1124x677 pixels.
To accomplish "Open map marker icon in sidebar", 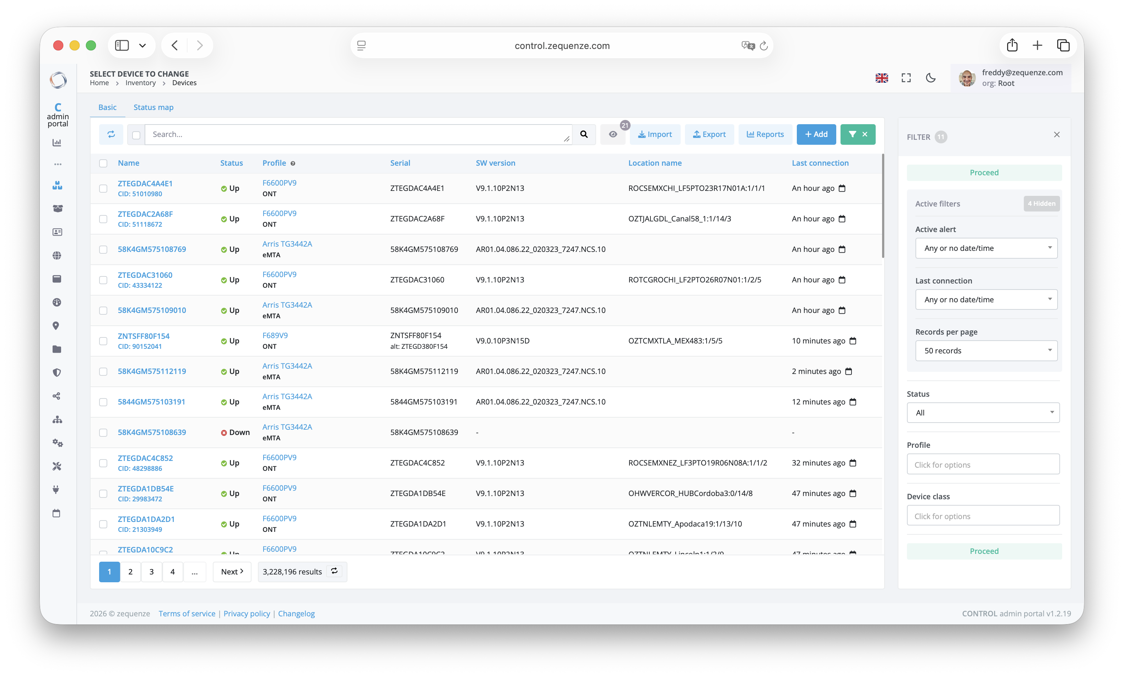I will (x=56, y=326).
